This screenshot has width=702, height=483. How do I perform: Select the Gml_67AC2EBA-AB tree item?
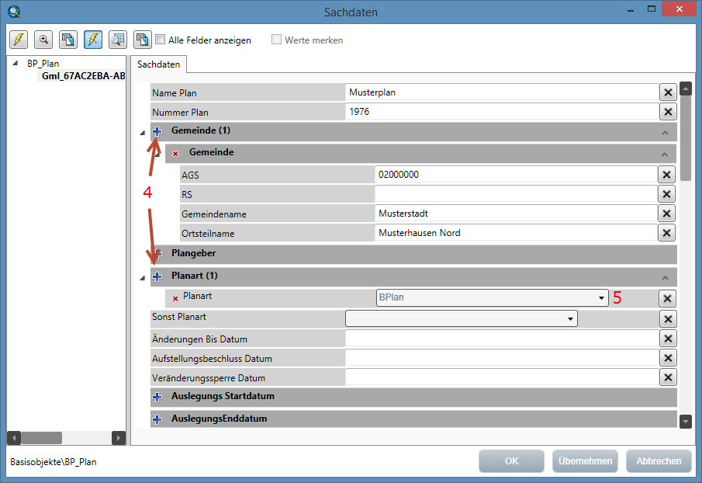click(83, 76)
